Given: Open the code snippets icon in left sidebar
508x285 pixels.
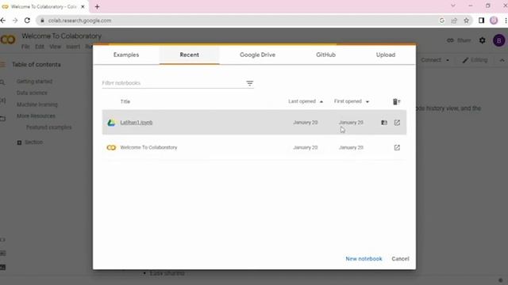Looking at the screenshot, I should click(x=2, y=240).
